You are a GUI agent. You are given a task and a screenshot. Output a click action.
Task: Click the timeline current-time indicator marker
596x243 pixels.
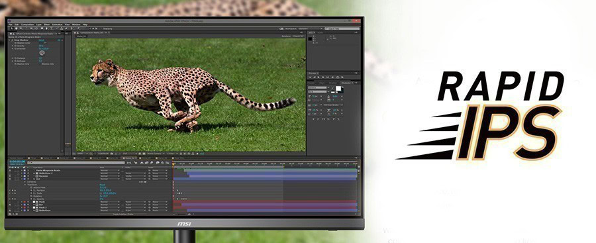click(173, 164)
